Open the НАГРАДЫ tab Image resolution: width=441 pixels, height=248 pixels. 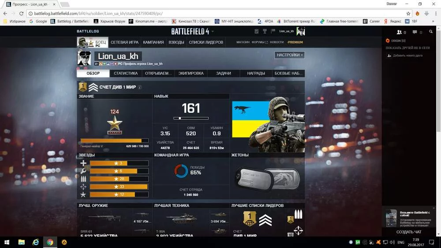coord(256,73)
